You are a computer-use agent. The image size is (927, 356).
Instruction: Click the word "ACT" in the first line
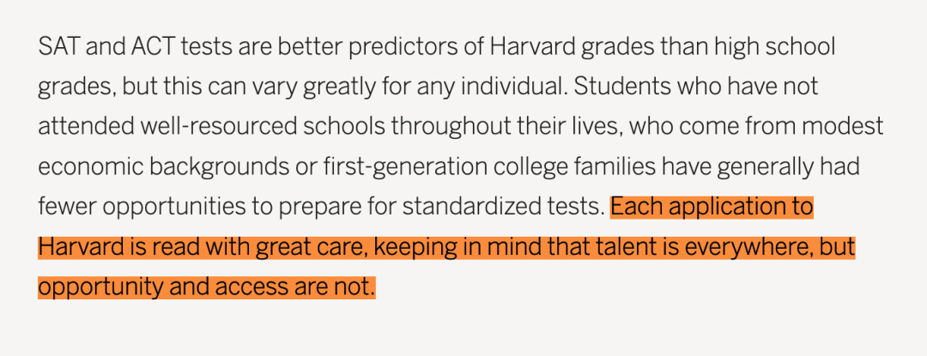coord(153,46)
